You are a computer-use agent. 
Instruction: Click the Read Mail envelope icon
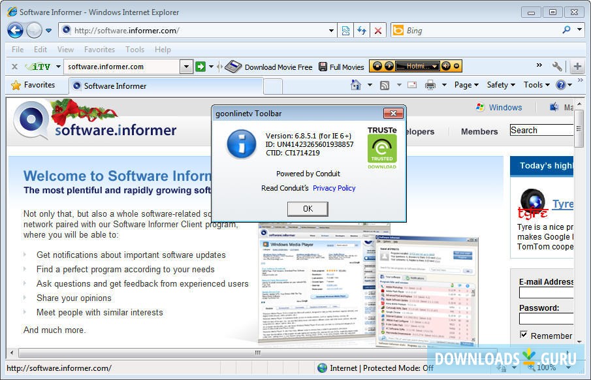(412, 85)
